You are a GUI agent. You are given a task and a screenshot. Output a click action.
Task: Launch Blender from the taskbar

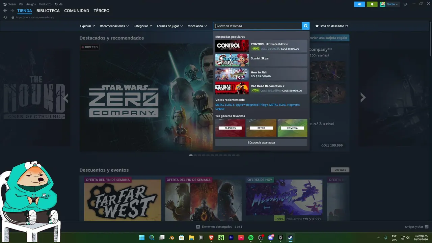coord(172,238)
